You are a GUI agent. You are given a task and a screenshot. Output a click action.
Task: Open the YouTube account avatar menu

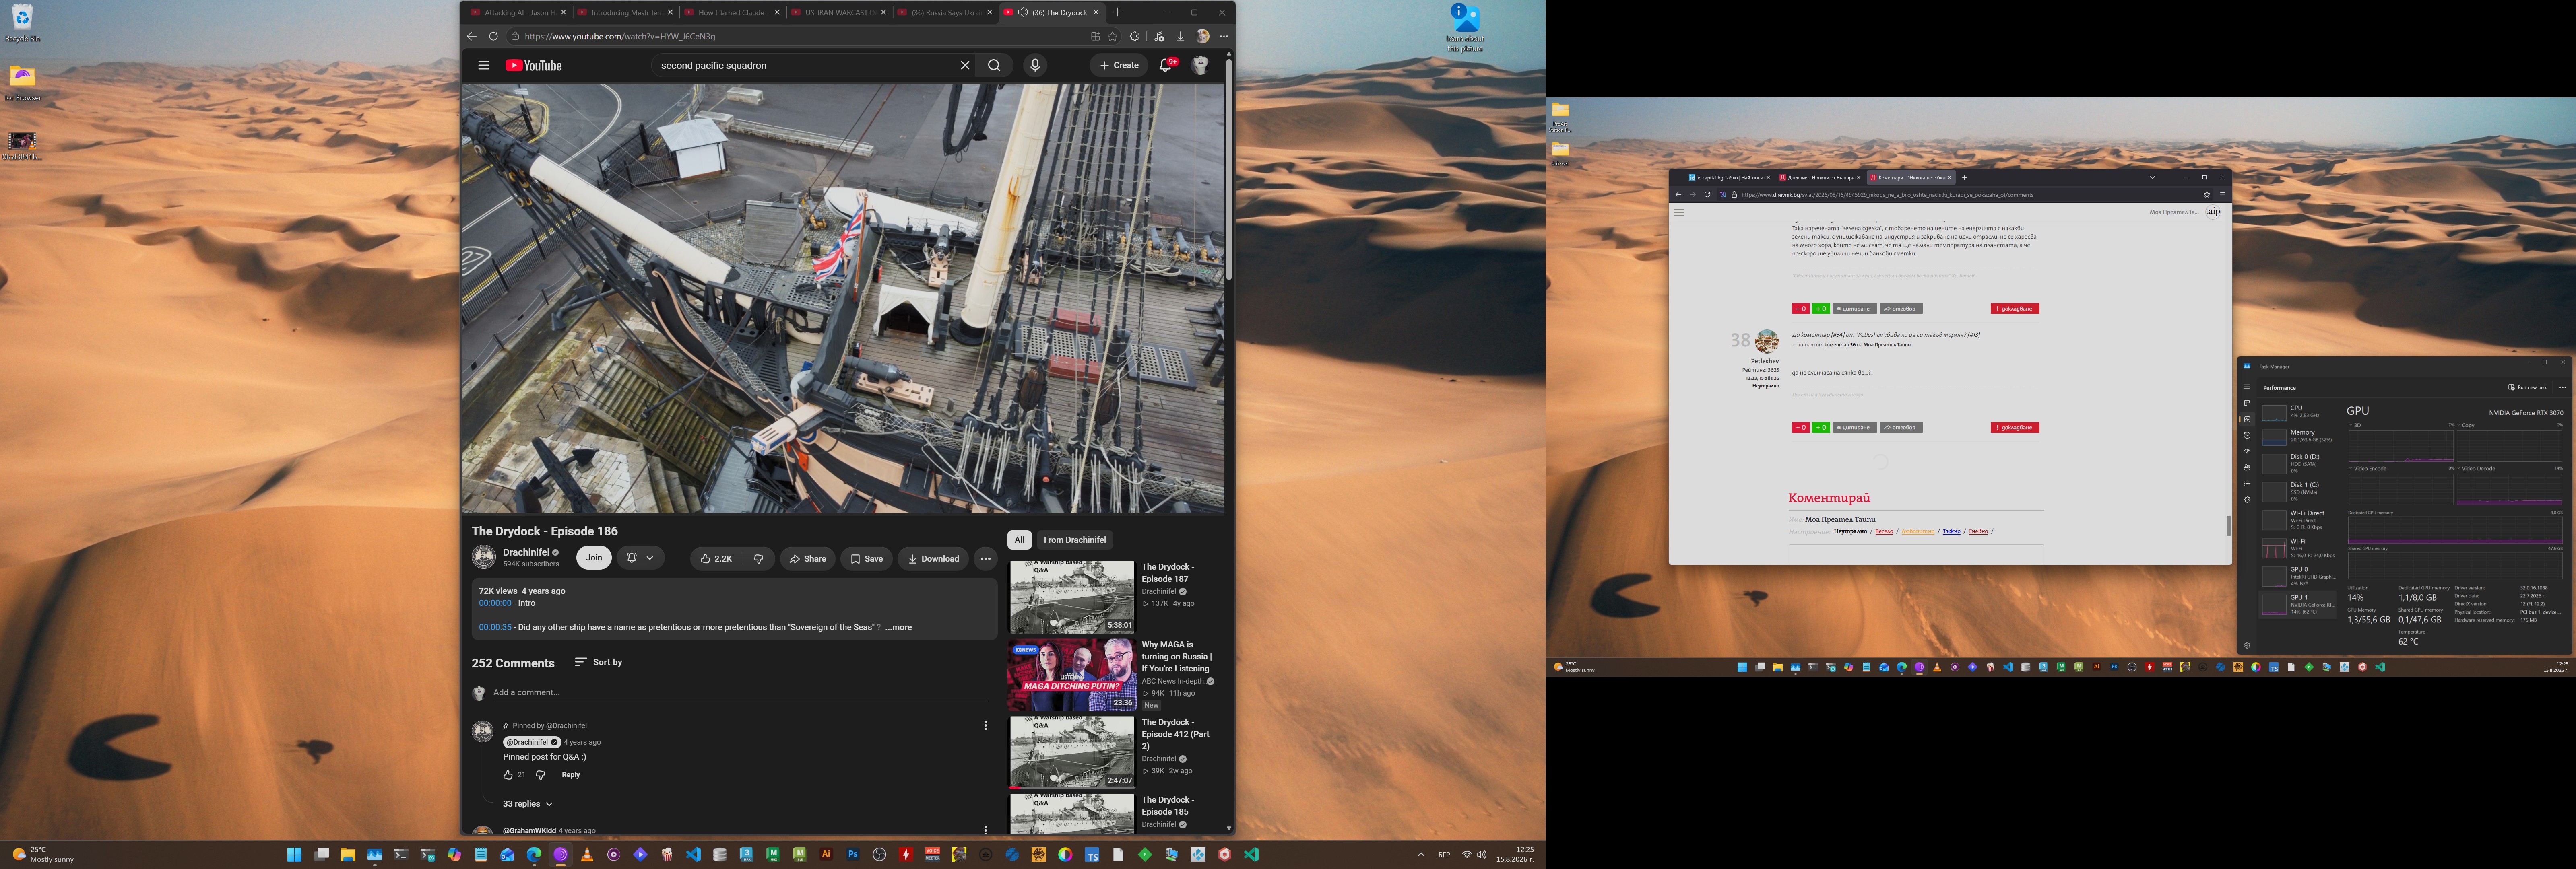tap(1200, 65)
